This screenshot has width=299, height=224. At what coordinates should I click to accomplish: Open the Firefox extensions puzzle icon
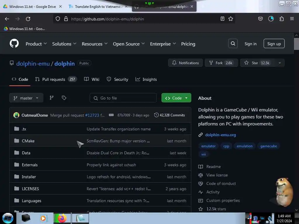[281, 19]
